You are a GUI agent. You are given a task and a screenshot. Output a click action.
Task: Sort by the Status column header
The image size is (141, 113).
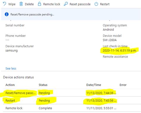tap(43, 85)
